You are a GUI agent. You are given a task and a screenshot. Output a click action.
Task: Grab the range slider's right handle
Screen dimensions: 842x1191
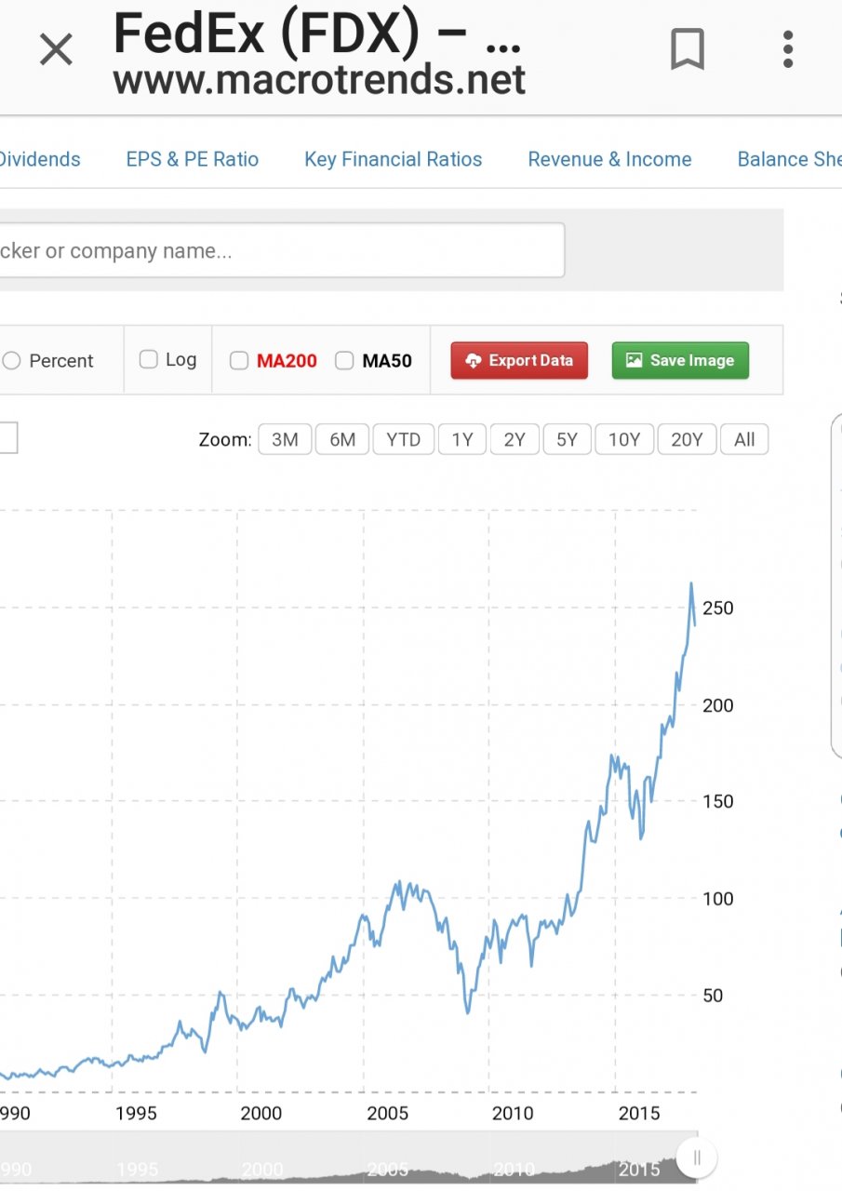click(x=697, y=1158)
